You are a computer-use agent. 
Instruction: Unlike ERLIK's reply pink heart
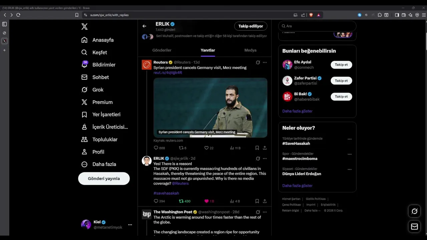pyautogui.click(x=209, y=201)
